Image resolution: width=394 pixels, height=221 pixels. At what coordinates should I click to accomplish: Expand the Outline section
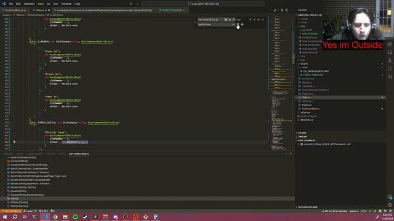(302, 133)
